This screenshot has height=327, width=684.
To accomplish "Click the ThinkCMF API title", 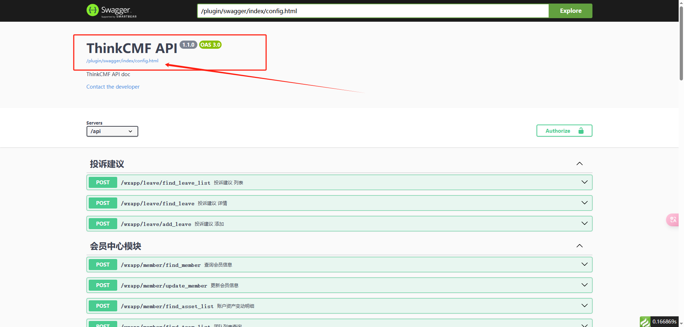I will click(x=132, y=48).
